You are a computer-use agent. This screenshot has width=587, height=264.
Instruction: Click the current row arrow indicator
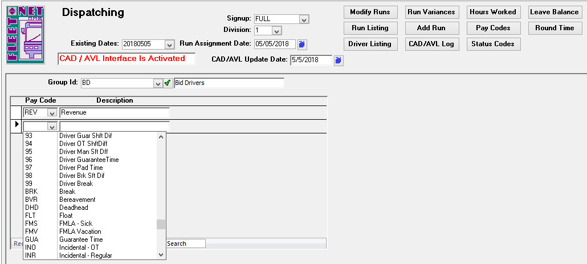coord(17,124)
